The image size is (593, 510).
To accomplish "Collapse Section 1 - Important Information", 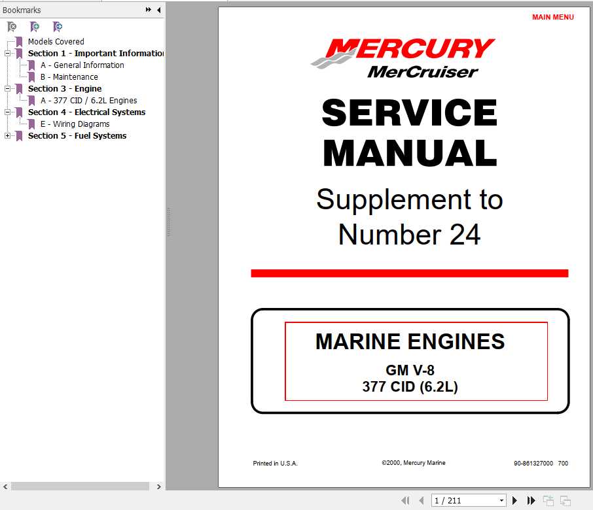I will [6, 53].
